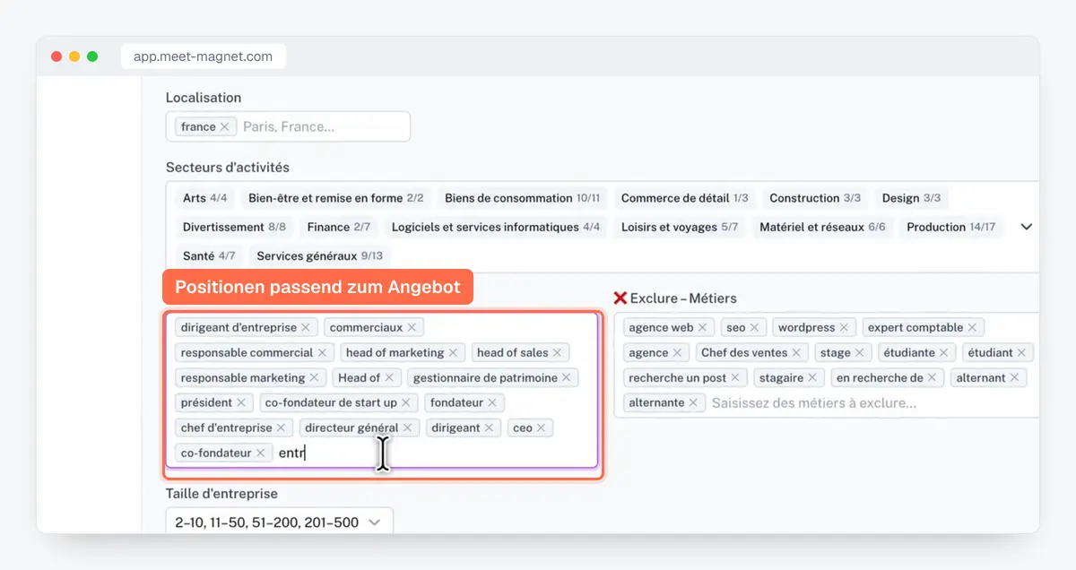1076x570 pixels.
Task: Remove the head of sales tag
Action: 557,353
